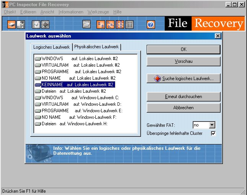Open the Editieren menu
This screenshot has height=195, width=247.
pyautogui.click(x=28, y=12)
